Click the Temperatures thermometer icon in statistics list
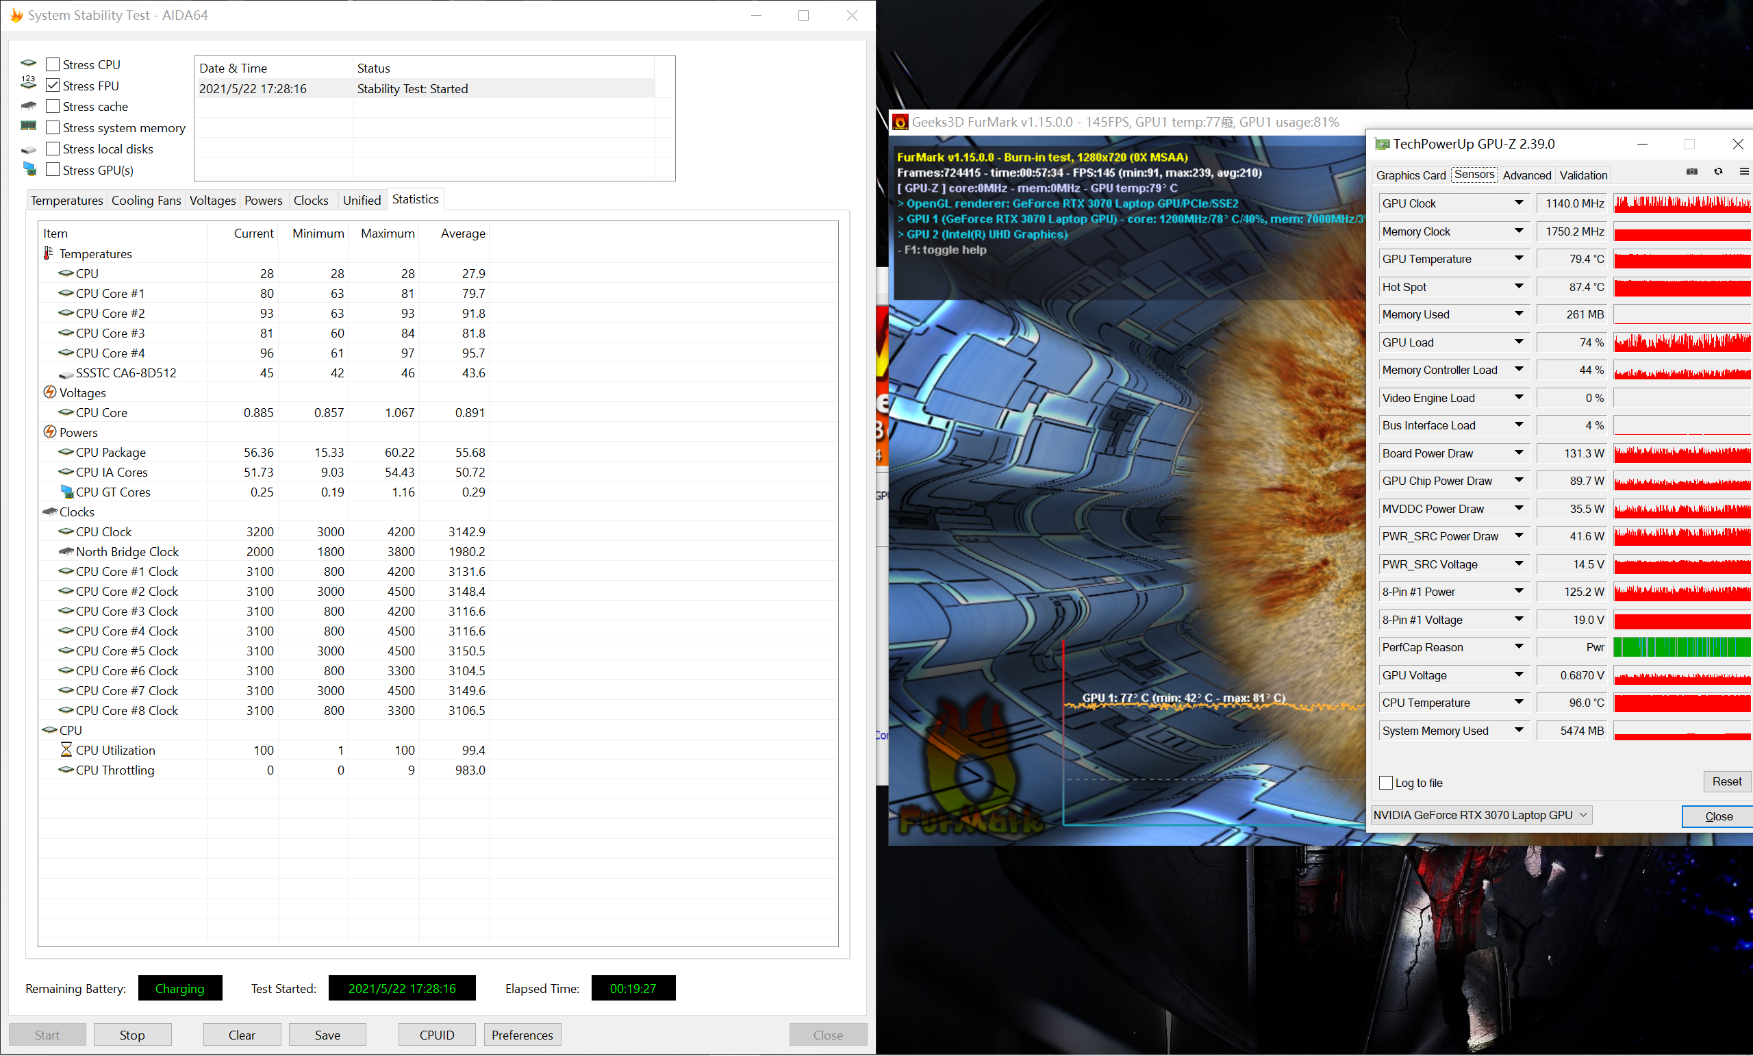1753x1056 pixels. (49, 253)
